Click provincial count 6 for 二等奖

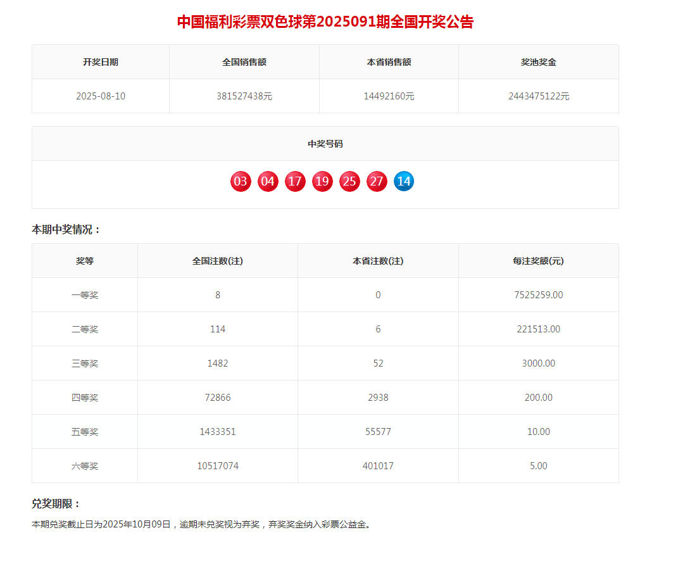(378, 329)
